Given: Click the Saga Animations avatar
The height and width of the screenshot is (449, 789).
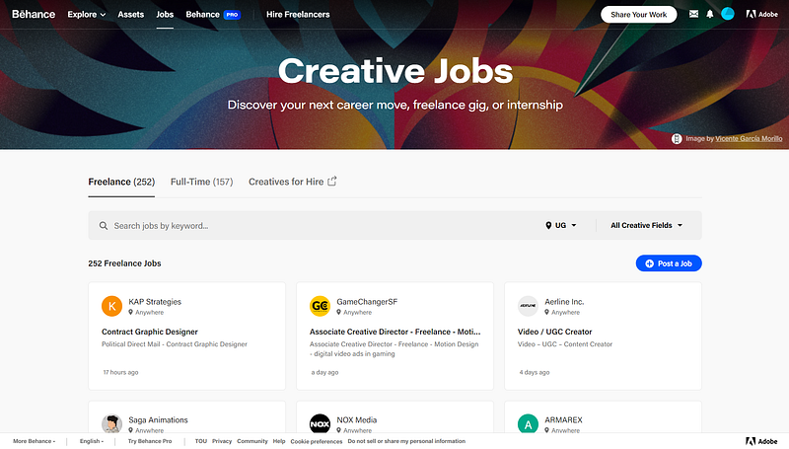Looking at the screenshot, I should click(x=111, y=423).
